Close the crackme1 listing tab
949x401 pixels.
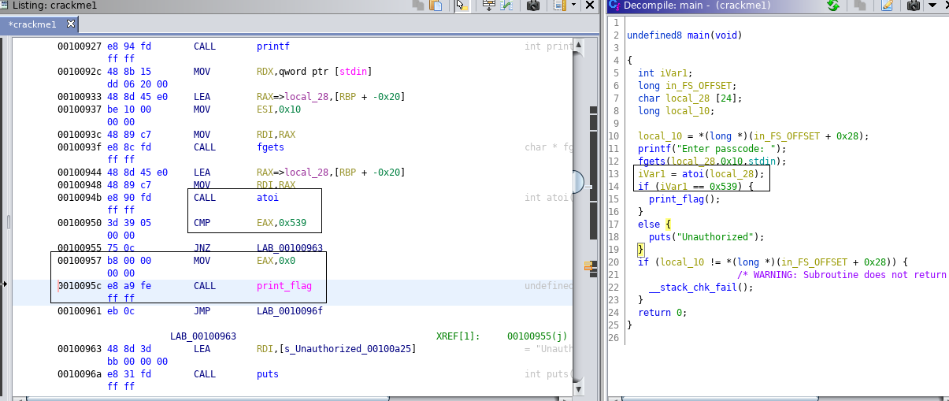pyautogui.click(x=70, y=24)
